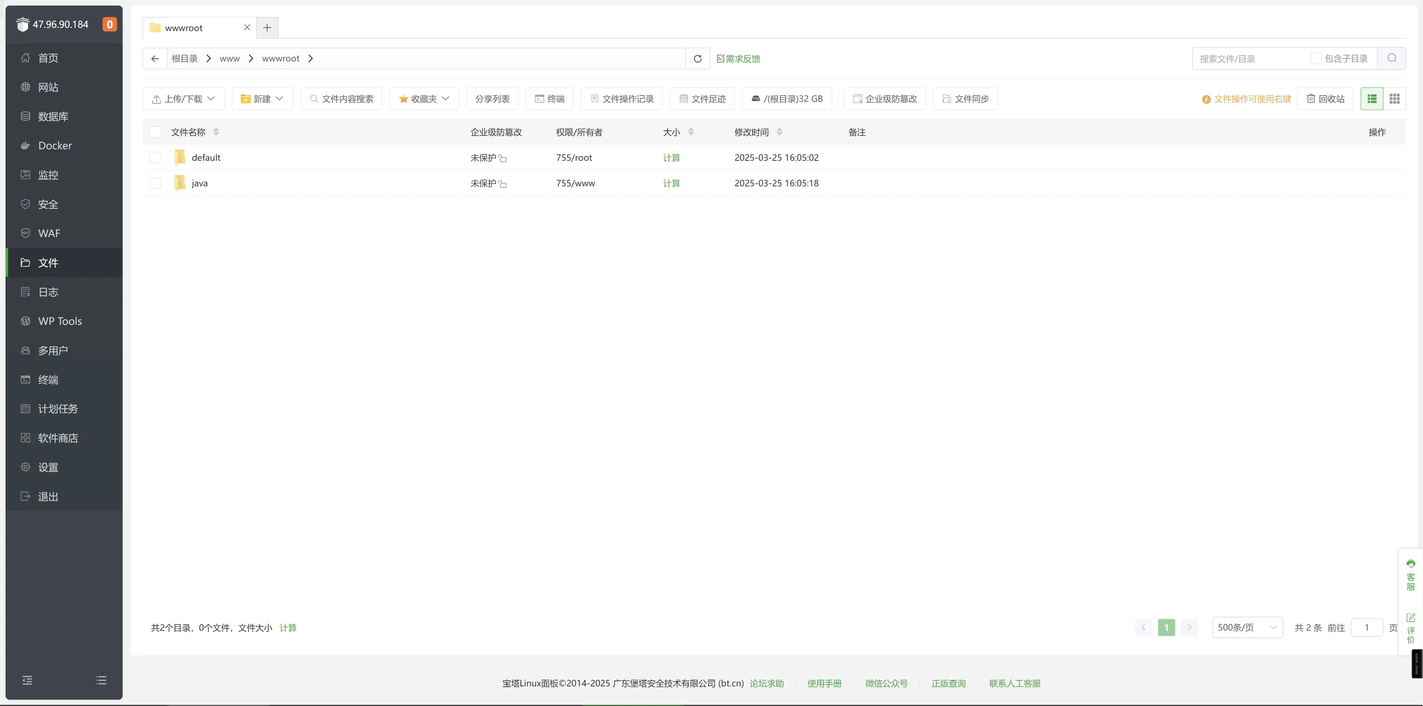Expand chevron after www in path
Screen dimensions: 1423x706
click(x=251, y=59)
